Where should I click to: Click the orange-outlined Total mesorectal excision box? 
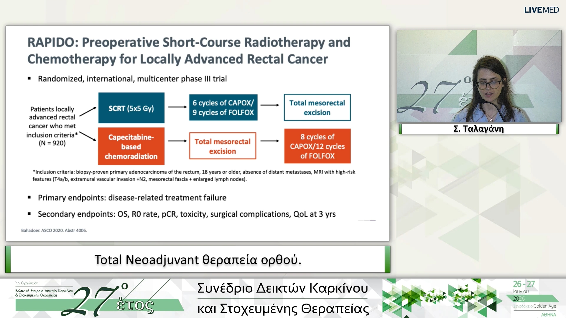[223, 146]
